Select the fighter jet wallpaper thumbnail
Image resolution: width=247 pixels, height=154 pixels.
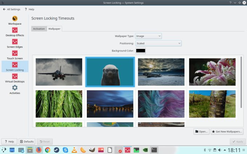click(x=59, y=72)
